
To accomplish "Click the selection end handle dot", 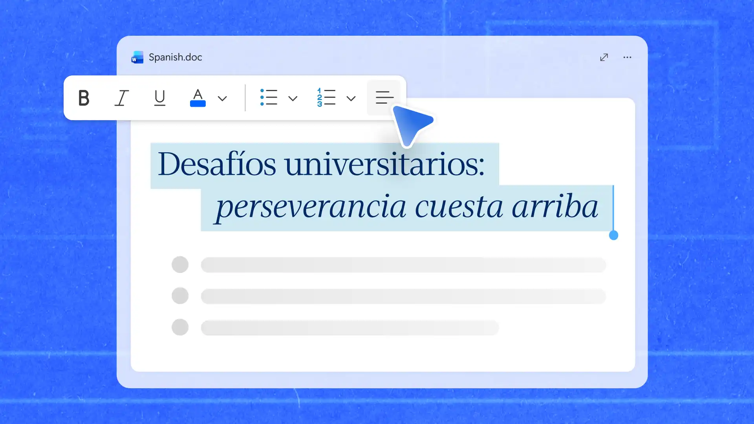I will [613, 235].
